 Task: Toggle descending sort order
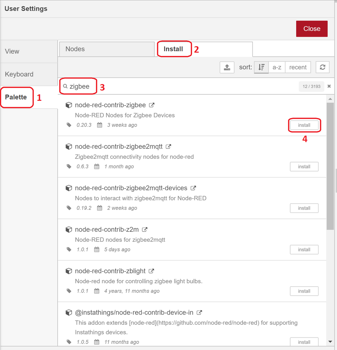(x=261, y=67)
